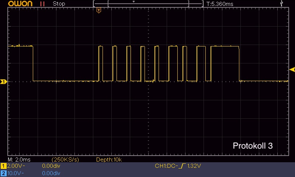Click the red pause indicator icon
Image resolution: width=295 pixels, height=177 pixels.
click(42, 4)
